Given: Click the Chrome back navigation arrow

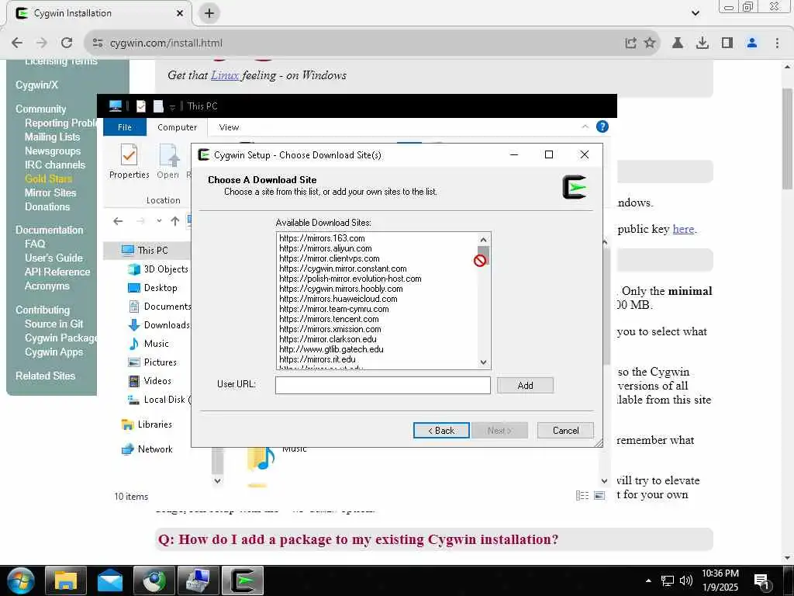Looking at the screenshot, I should [x=17, y=43].
